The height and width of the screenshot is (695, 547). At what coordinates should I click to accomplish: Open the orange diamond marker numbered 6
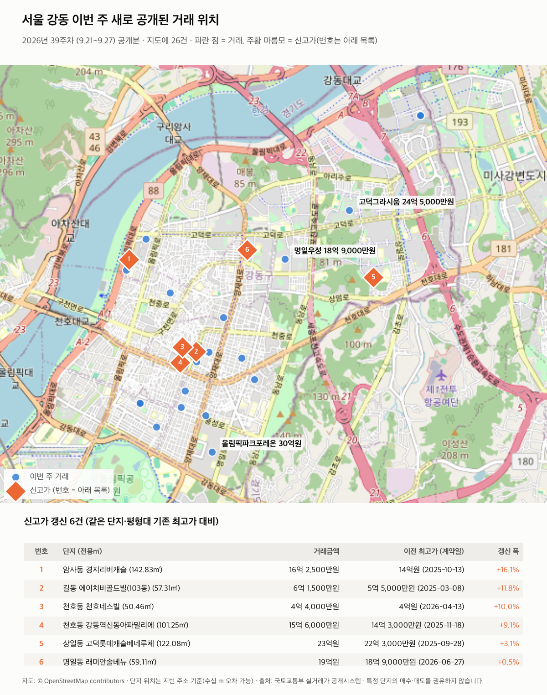coord(247,249)
